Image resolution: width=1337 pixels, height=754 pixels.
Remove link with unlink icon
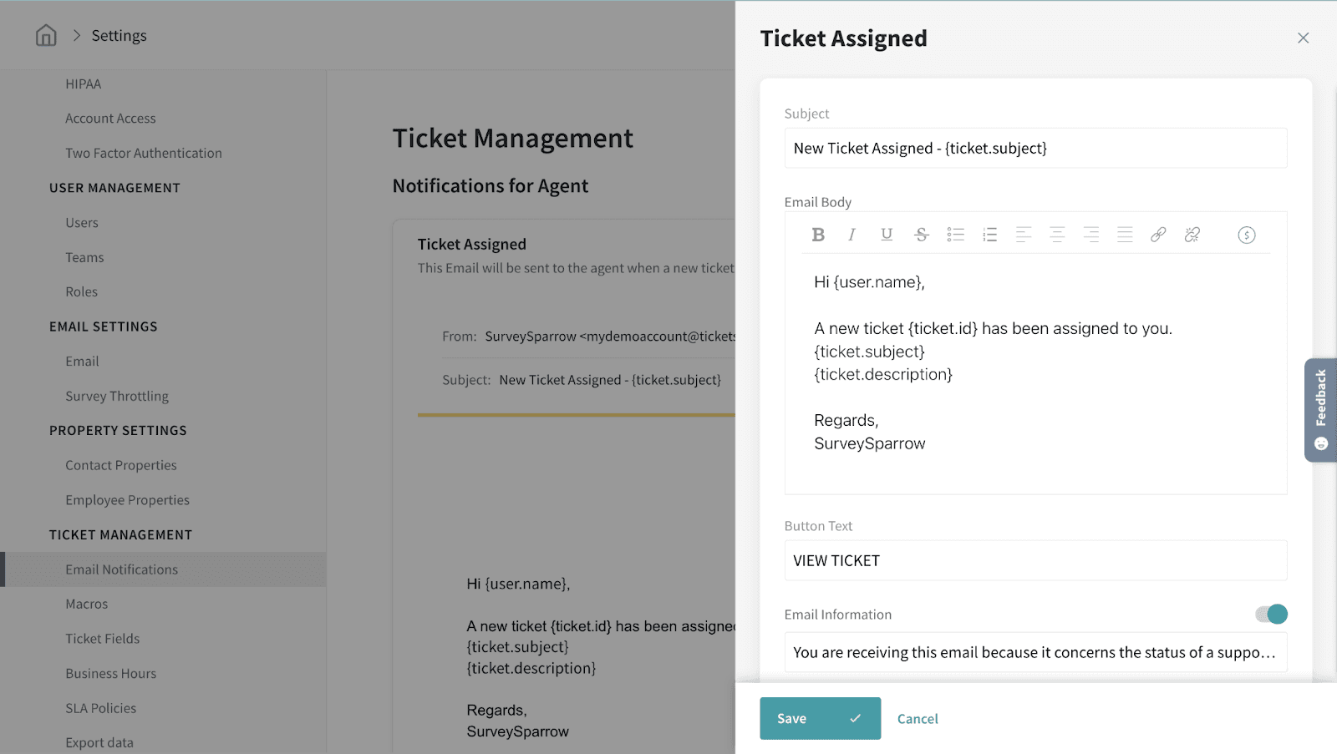pyautogui.click(x=1192, y=235)
